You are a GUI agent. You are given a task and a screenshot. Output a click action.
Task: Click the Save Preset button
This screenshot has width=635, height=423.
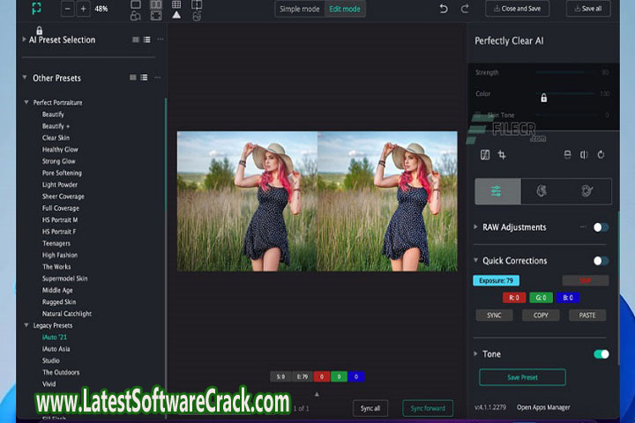pos(522,377)
